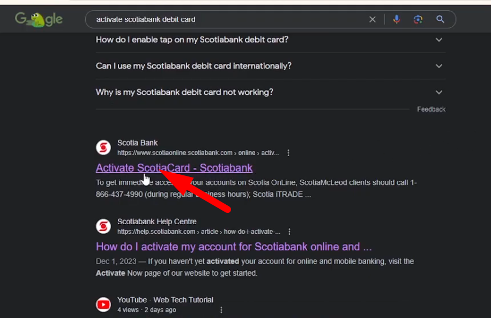Clear the search box text
The width and height of the screenshot is (491, 318).
(x=373, y=19)
